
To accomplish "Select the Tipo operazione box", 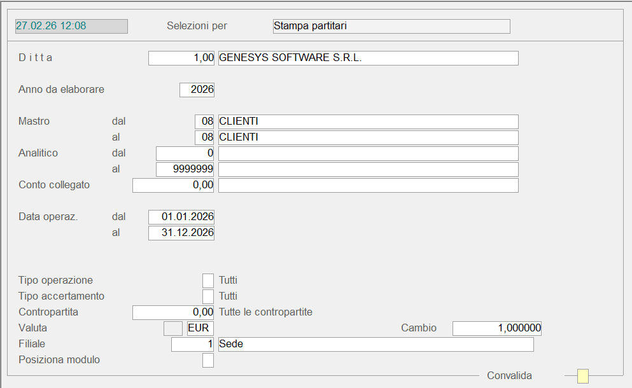I will pyautogui.click(x=208, y=281).
